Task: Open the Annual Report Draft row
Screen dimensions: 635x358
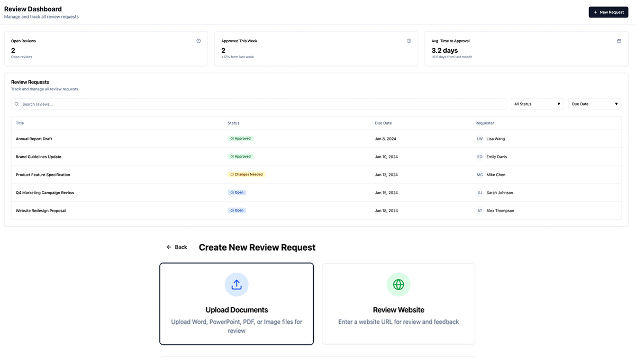Action: point(316,139)
